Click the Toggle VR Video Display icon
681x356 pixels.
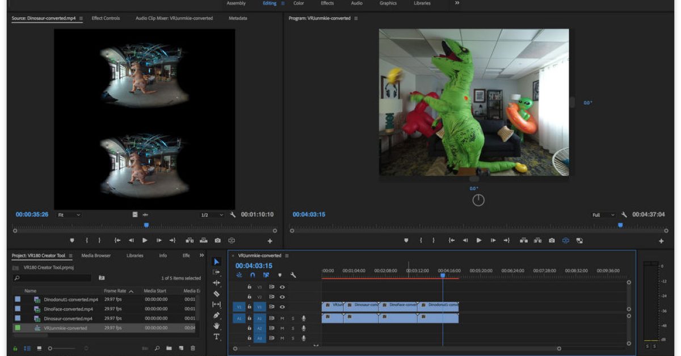(x=565, y=240)
